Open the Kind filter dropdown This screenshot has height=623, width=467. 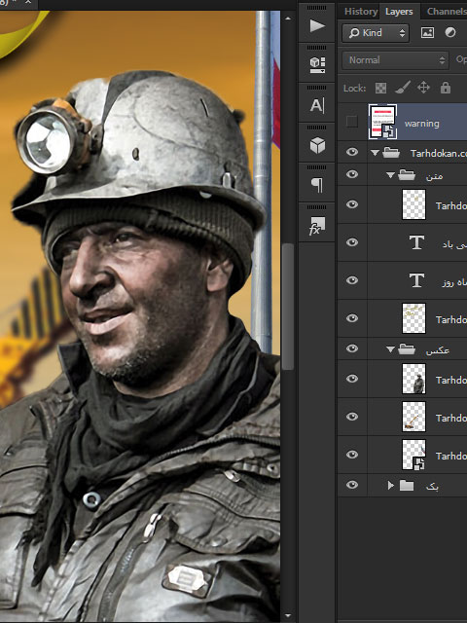tap(376, 33)
